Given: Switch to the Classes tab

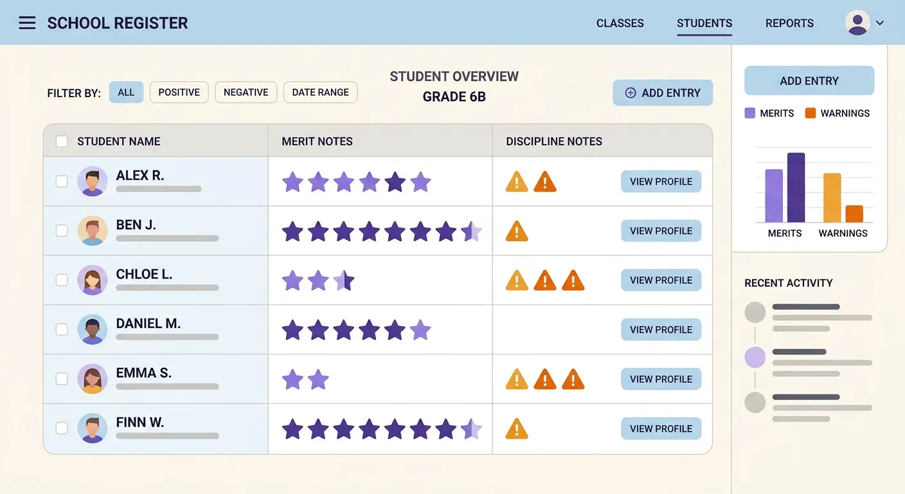Looking at the screenshot, I should pyautogui.click(x=620, y=23).
